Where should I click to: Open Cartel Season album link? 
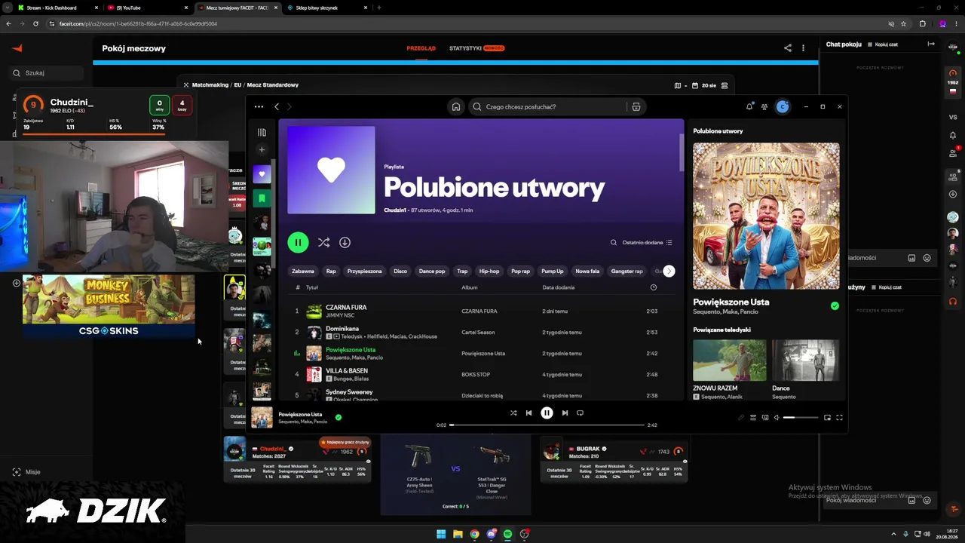pos(478,333)
